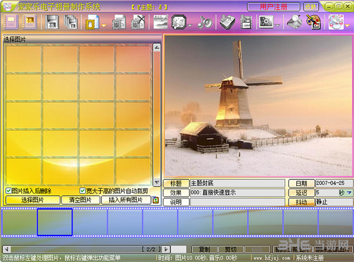This screenshot has width=354, height=262.
Task: Click the crossed-out frame removal icon
Action: point(138,22)
